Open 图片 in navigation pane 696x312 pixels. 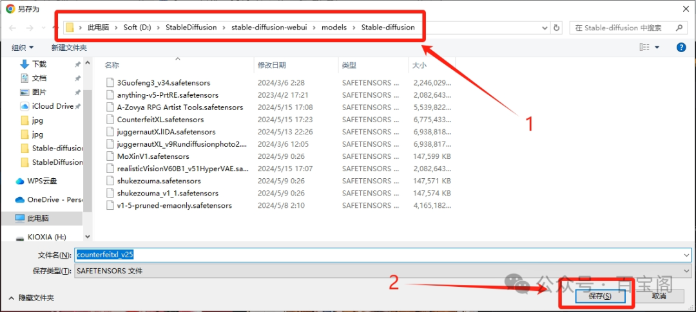(x=39, y=92)
